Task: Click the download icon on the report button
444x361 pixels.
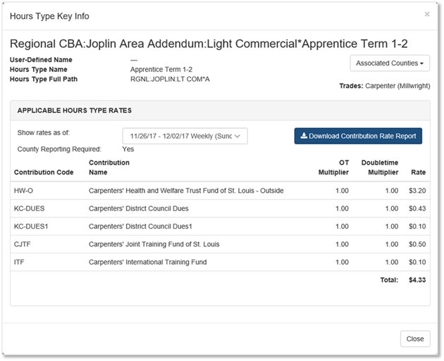Action: click(304, 136)
